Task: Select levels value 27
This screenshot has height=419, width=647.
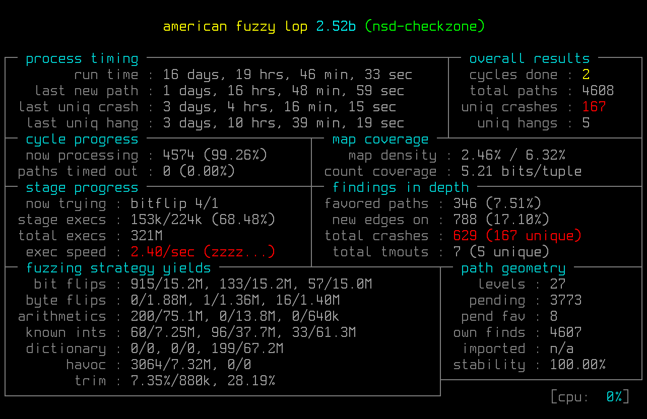Action: point(558,285)
